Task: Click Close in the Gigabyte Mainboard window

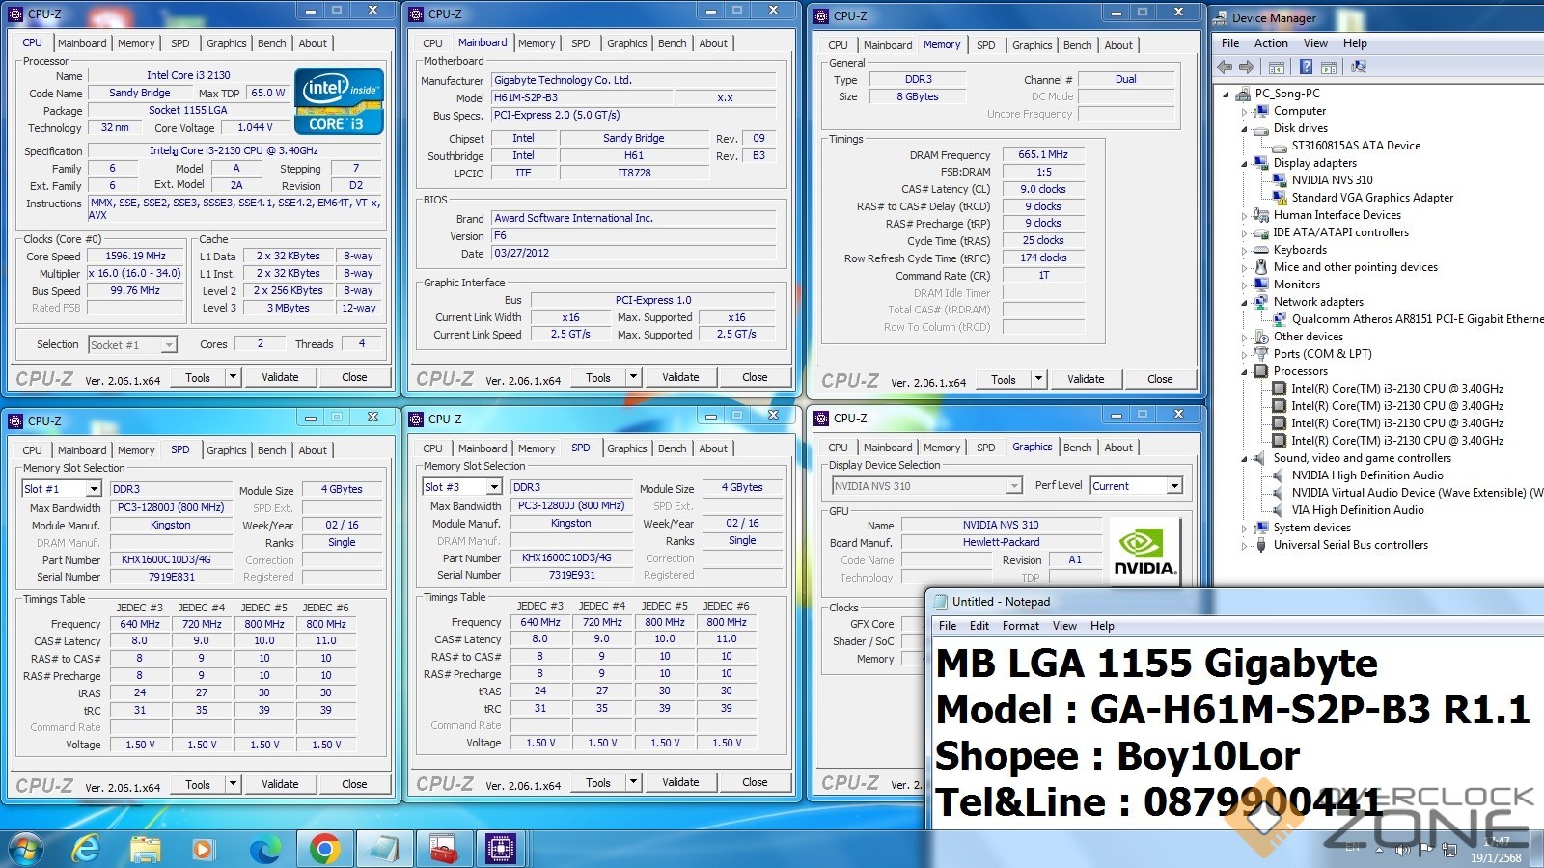Action: pos(755,377)
